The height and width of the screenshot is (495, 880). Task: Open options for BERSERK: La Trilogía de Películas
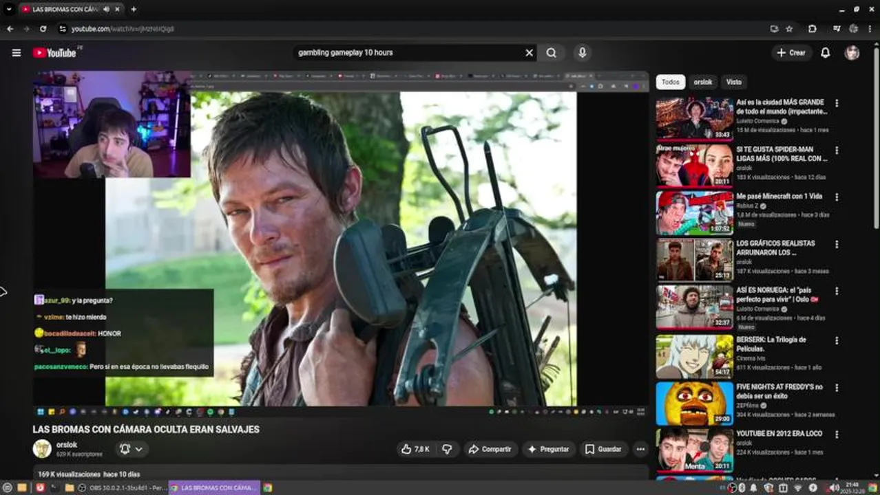(837, 340)
